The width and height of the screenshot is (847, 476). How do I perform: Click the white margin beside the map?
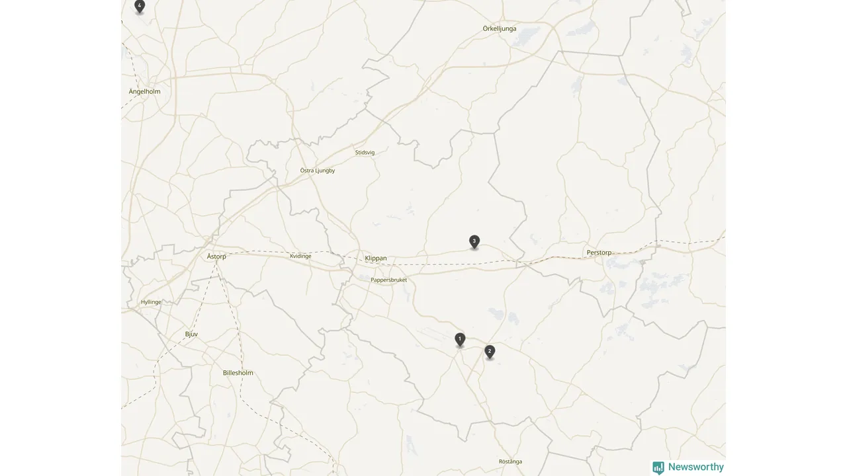point(60,238)
